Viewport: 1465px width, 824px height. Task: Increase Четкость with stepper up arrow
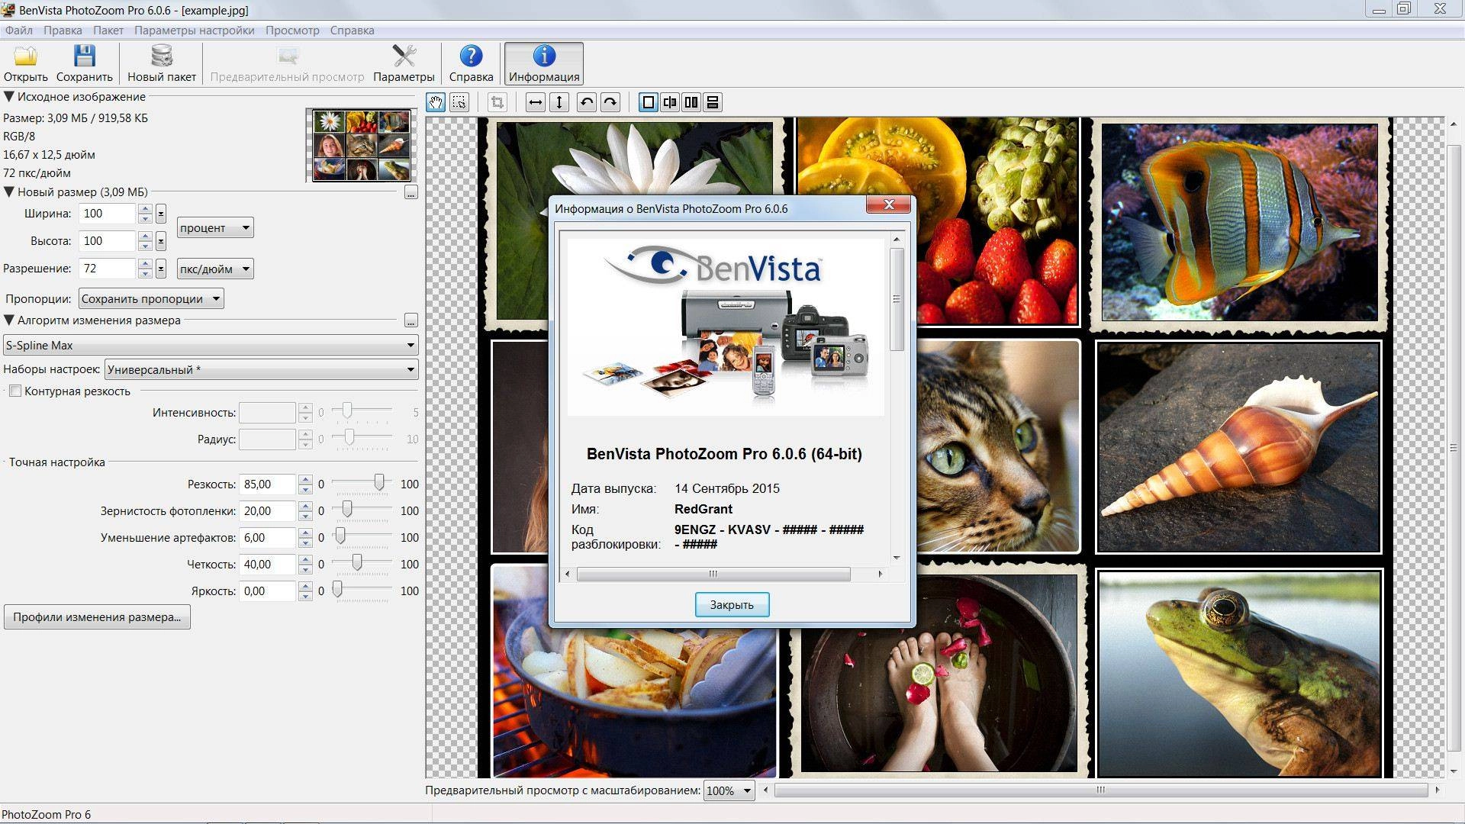click(x=305, y=559)
